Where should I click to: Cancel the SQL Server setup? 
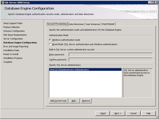click(x=133, y=113)
